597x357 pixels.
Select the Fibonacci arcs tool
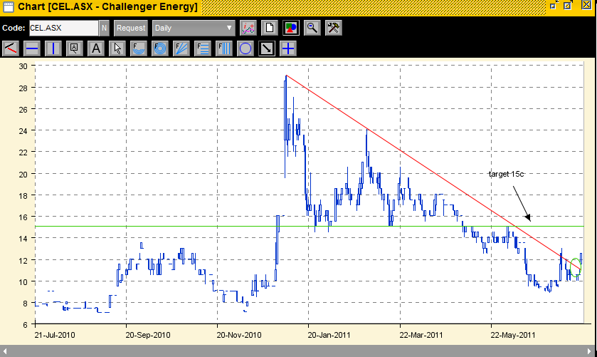coord(139,48)
